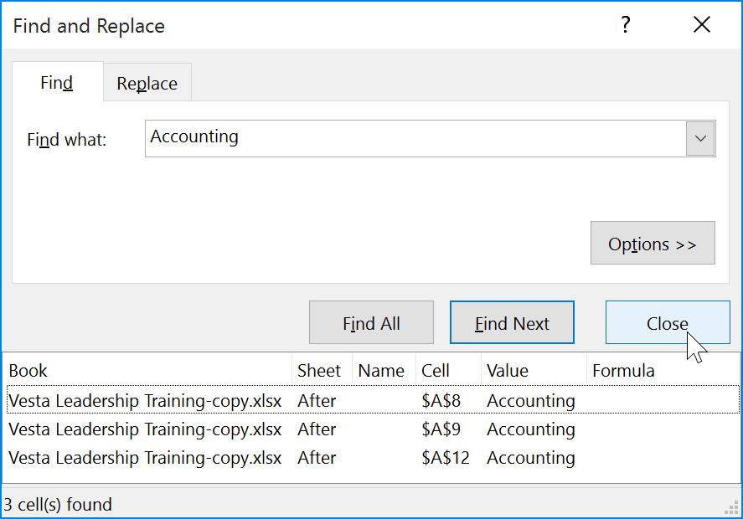743x519 pixels.
Task: Click the Value column header
Action: click(x=509, y=370)
